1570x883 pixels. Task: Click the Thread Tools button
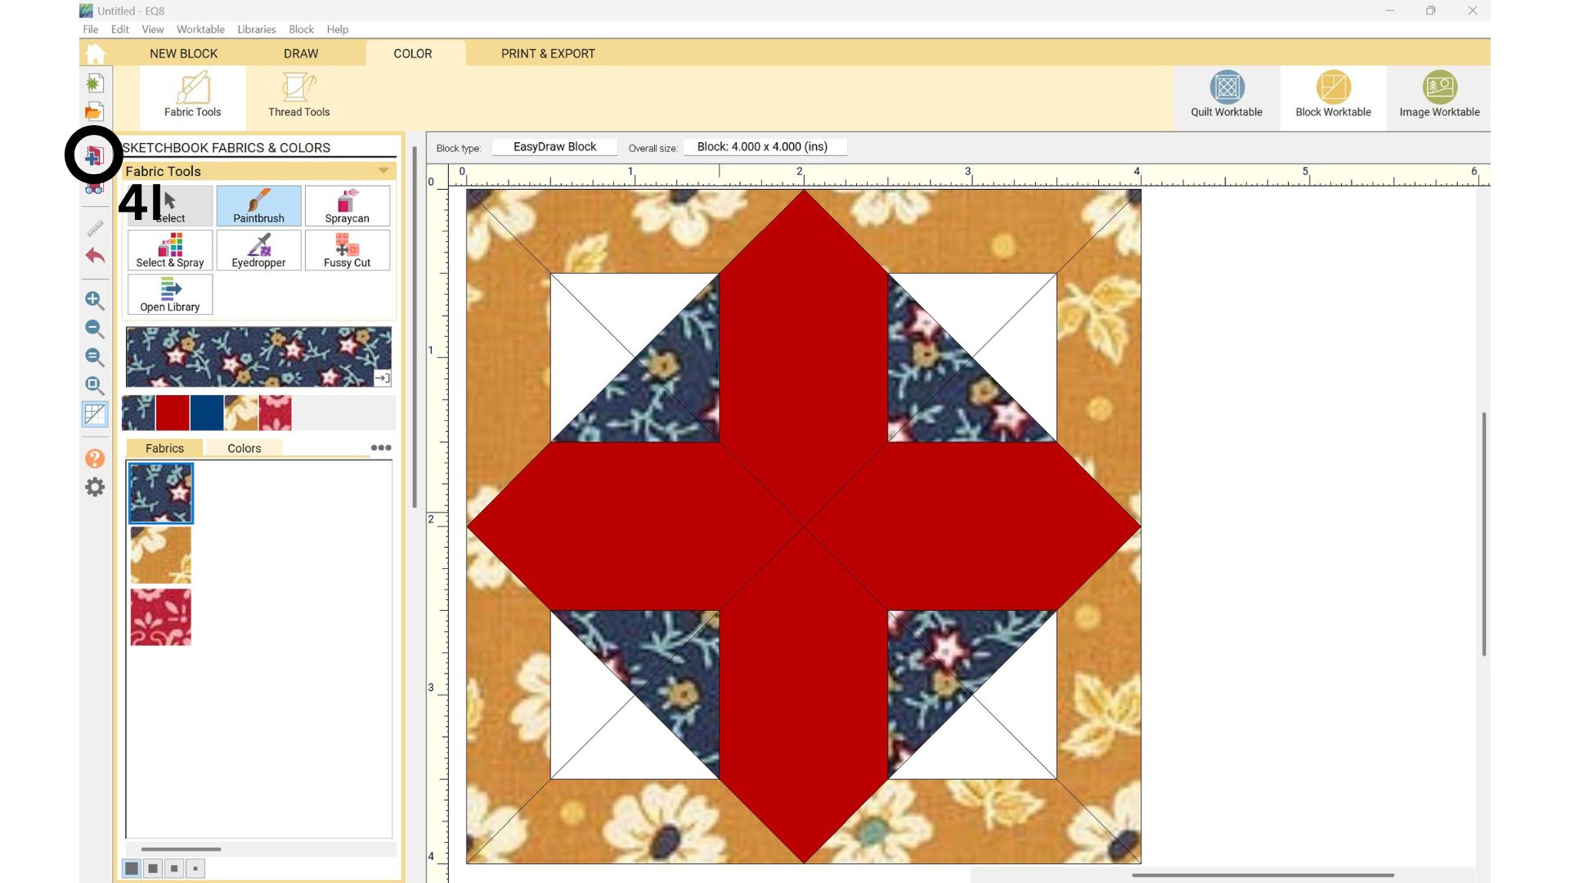(298, 95)
